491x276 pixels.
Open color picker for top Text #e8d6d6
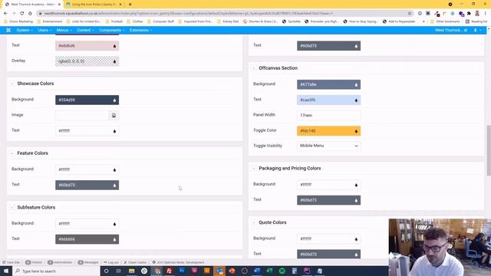click(114, 46)
